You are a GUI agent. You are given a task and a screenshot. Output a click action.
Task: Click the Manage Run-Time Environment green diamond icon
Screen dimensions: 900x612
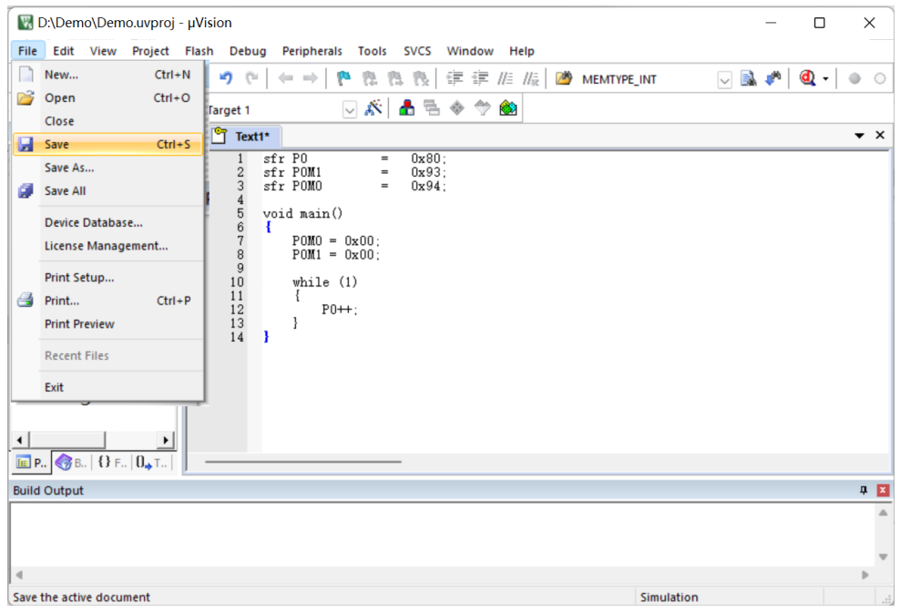[x=508, y=109]
